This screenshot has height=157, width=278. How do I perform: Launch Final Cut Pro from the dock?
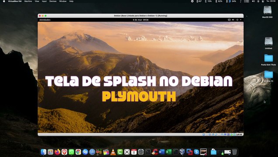click(106, 152)
